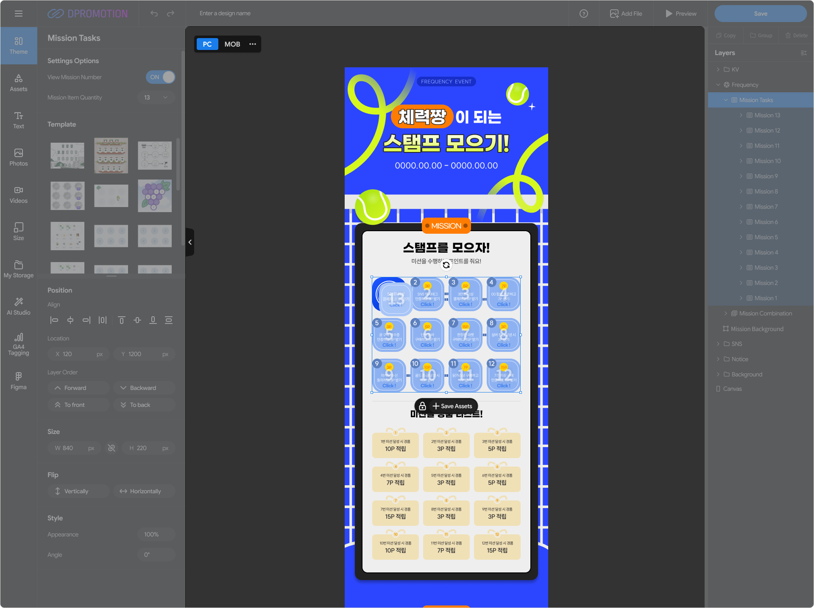Open the help question mark icon
This screenshot has width=814, height=608.
(584, 14)
